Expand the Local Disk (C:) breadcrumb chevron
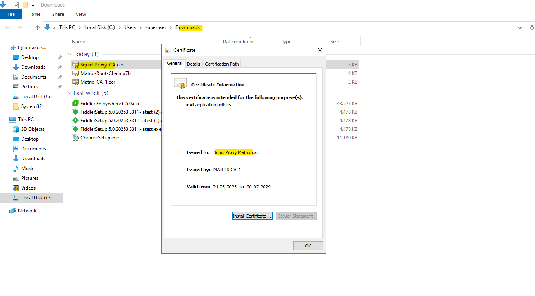The image size is (535, 296). (120, 27)
